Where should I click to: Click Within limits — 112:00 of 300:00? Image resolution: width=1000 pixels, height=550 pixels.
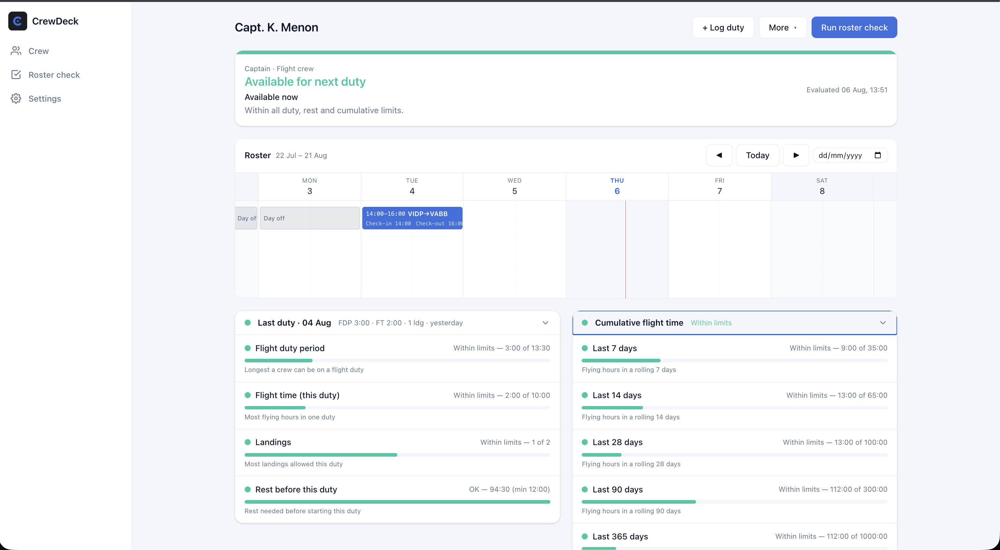pos(833,489)
